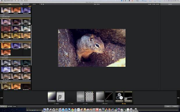Image resolution: width=180 pixels, height=112 pixels.
Task: Select the Edge Softness checkerboard tool
Action: point(90,97)
